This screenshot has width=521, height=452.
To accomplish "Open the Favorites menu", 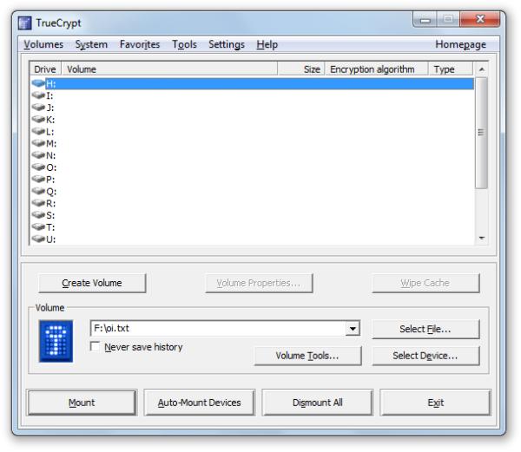I will (x=140, y=44).
